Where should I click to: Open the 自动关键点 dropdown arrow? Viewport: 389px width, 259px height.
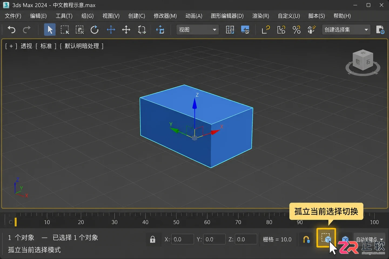[381, 240]
